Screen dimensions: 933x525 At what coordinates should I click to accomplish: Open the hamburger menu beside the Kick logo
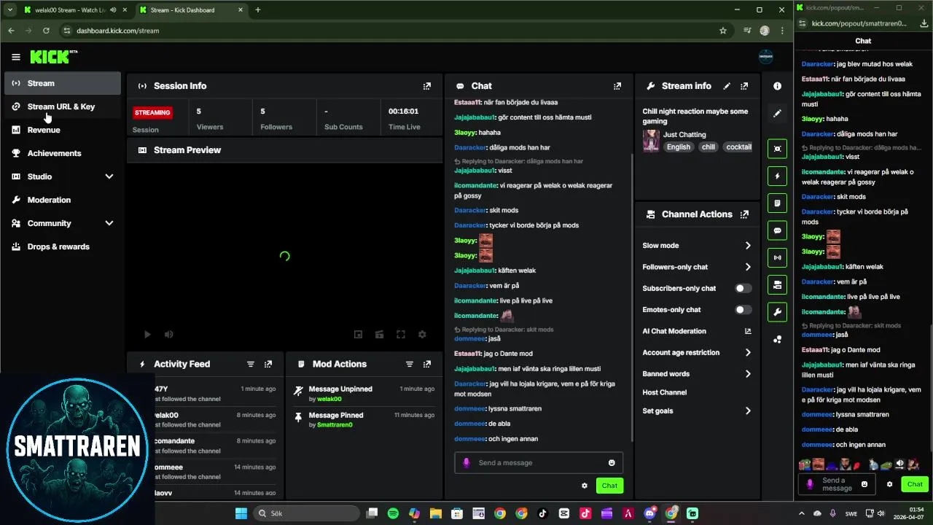[16, 57]
